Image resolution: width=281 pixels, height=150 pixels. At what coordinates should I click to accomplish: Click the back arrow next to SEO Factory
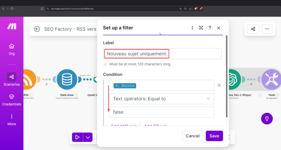pos(37,29)
